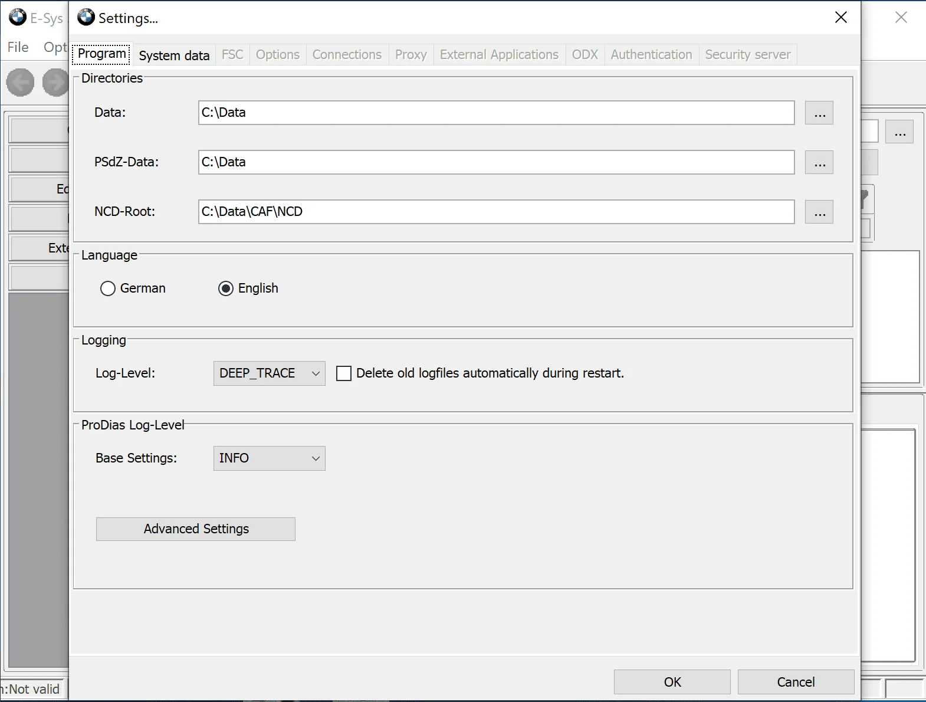Screen dimensions: 926x702
Task: Click the forward arrow icon in E-Sys toolbar
Action: click(x=55, y=82)
